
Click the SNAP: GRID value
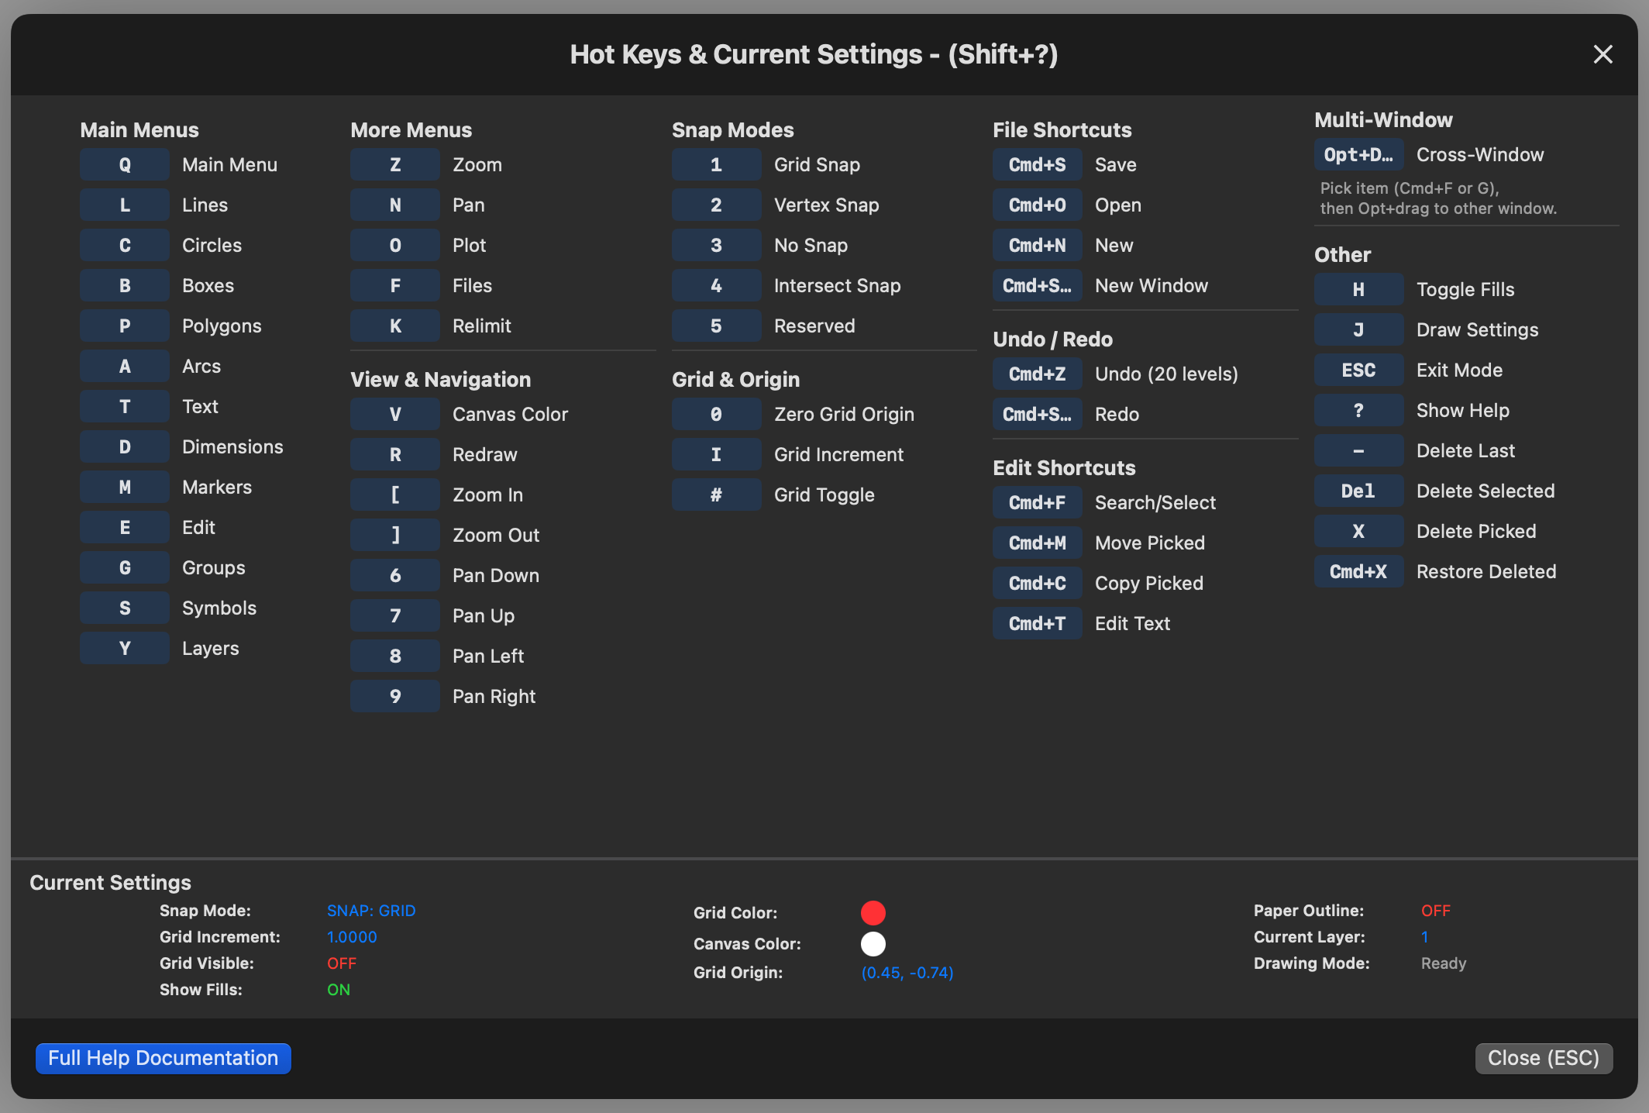pos(371,911)
